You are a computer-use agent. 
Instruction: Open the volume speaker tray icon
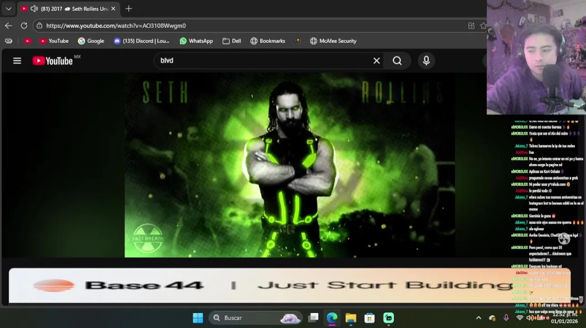530,318
